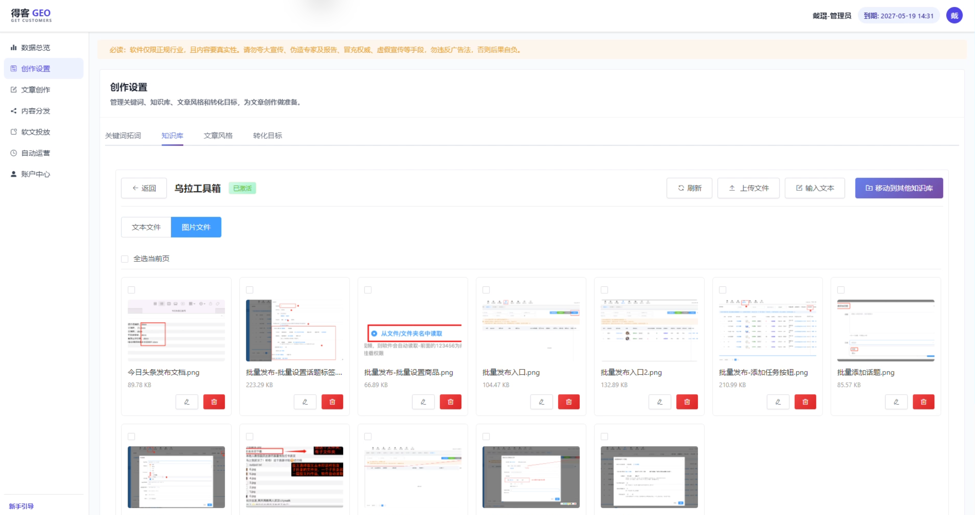Refresh the knowledge base with 刷新

pyautogui.click(x=689, y=188)
